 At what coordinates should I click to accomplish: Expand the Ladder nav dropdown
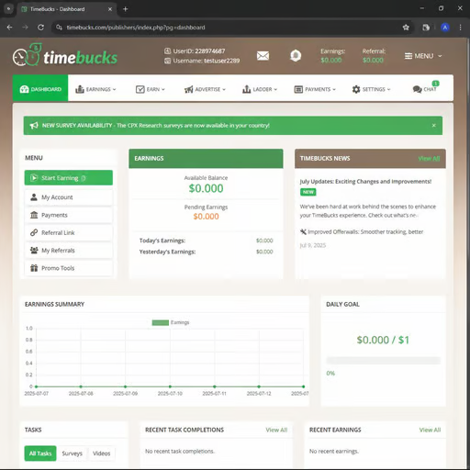click(x=275, y=89)
